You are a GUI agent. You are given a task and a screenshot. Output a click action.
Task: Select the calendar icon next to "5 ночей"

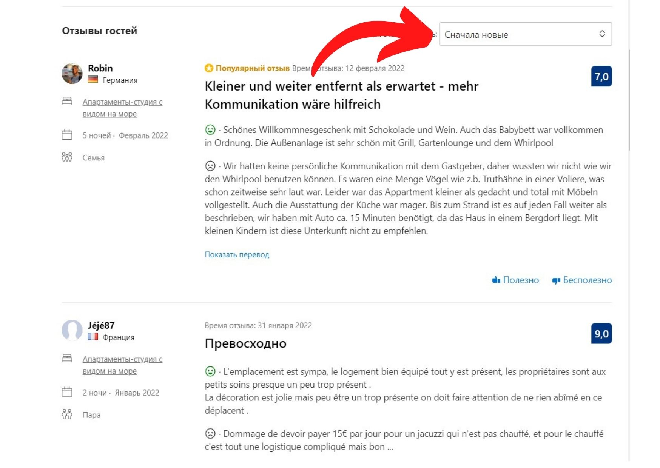tap(67, 135)
